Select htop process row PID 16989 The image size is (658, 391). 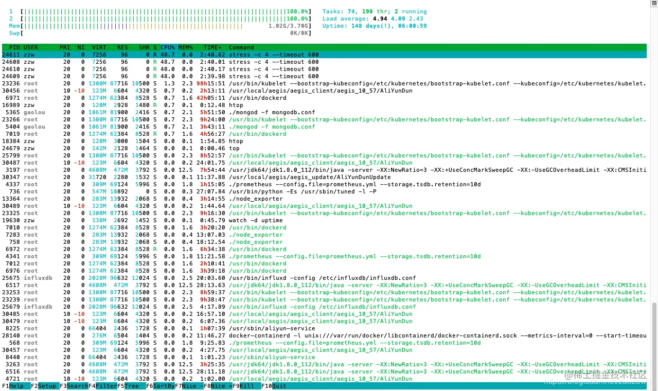tap(324, 105)
